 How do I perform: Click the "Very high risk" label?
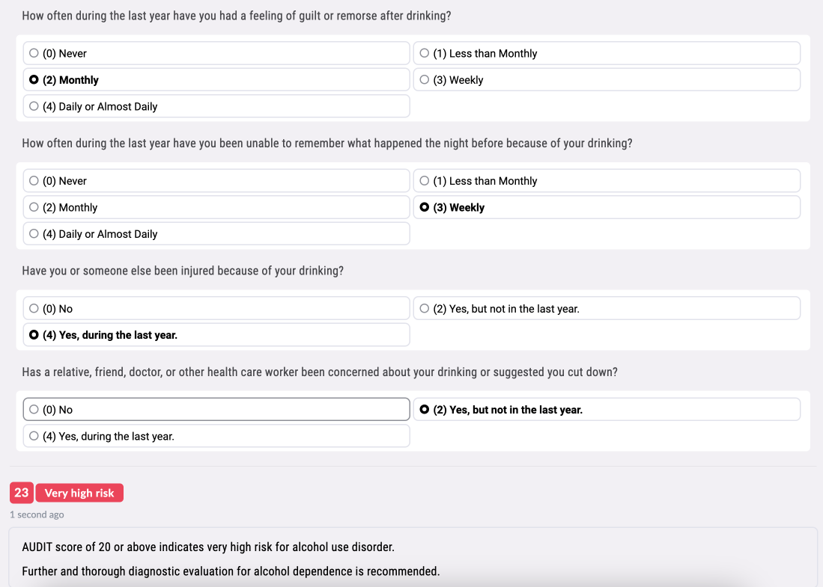pos(79,493)
